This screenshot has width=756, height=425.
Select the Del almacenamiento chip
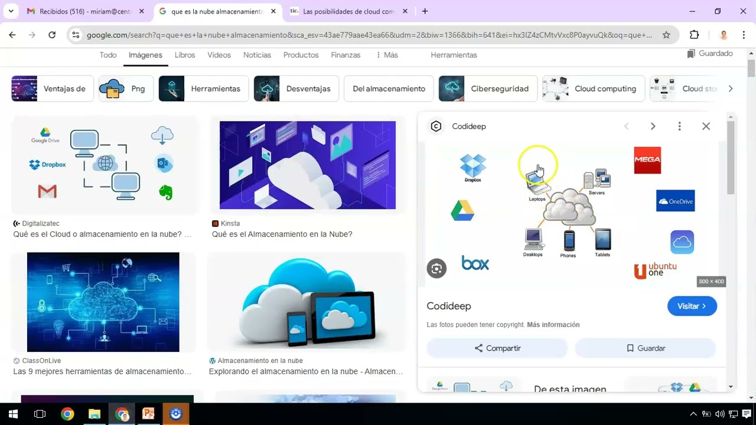click(x=389, y=89)
